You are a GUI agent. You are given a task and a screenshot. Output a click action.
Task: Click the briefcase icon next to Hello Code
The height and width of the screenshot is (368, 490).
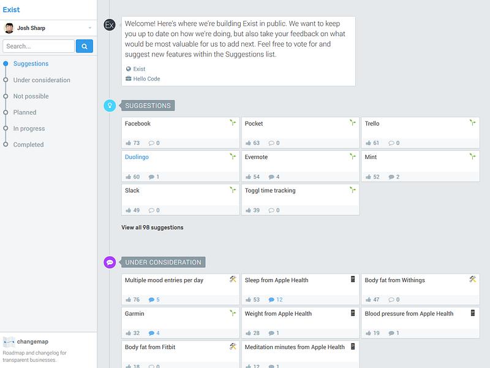(129, 79)
